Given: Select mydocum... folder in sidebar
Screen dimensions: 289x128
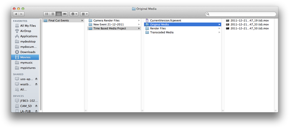Looking at the screenshot, I should tap(25, 47).
